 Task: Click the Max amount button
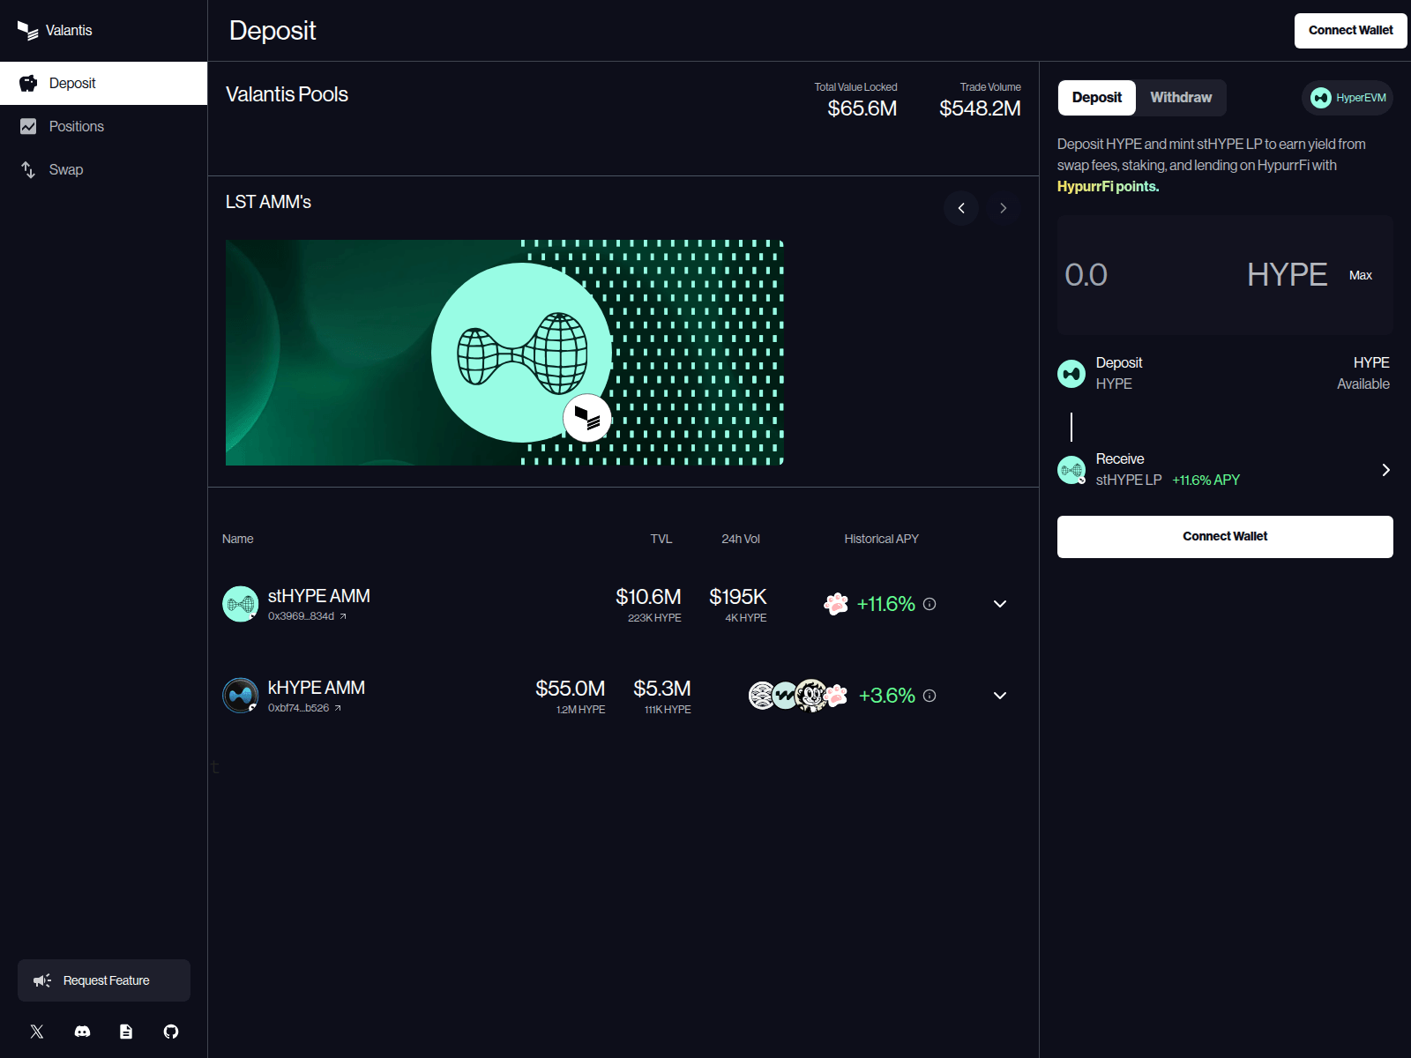tap(1361, 275)
